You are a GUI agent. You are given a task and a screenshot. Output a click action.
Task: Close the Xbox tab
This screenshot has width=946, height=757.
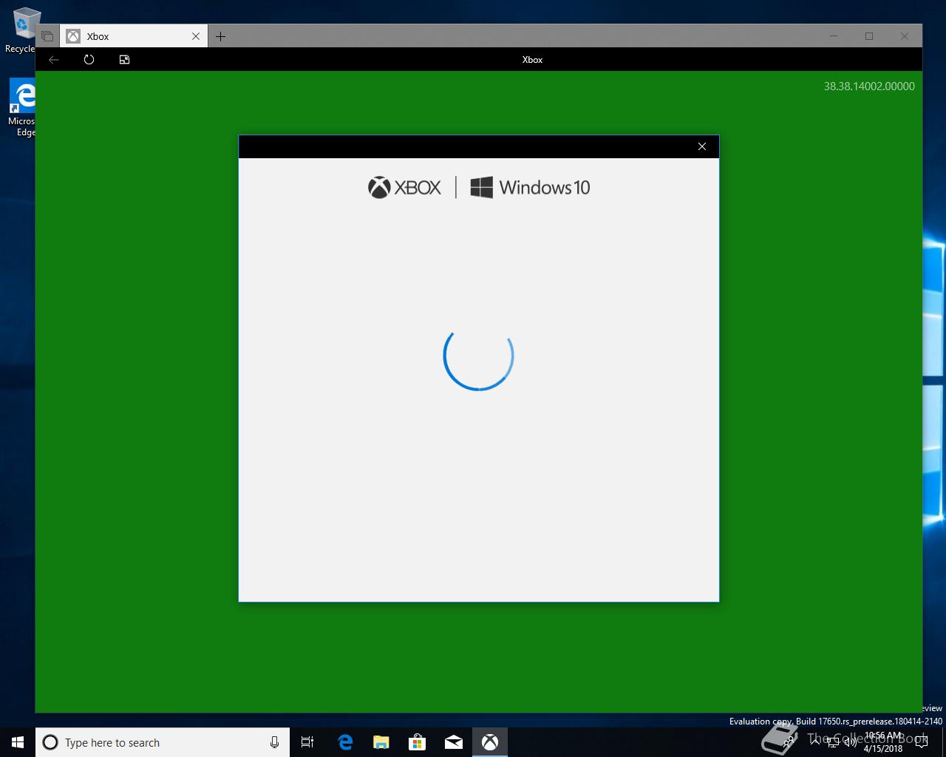(x=196, y=36)
